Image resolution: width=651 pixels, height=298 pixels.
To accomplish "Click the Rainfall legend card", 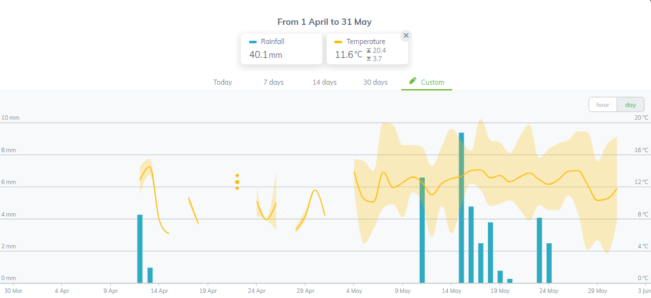I will coord(282,49).
